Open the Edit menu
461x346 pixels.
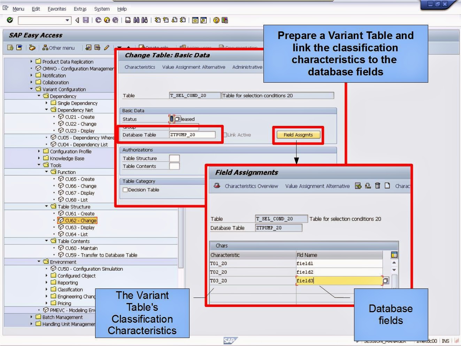(x=36, y=9)
